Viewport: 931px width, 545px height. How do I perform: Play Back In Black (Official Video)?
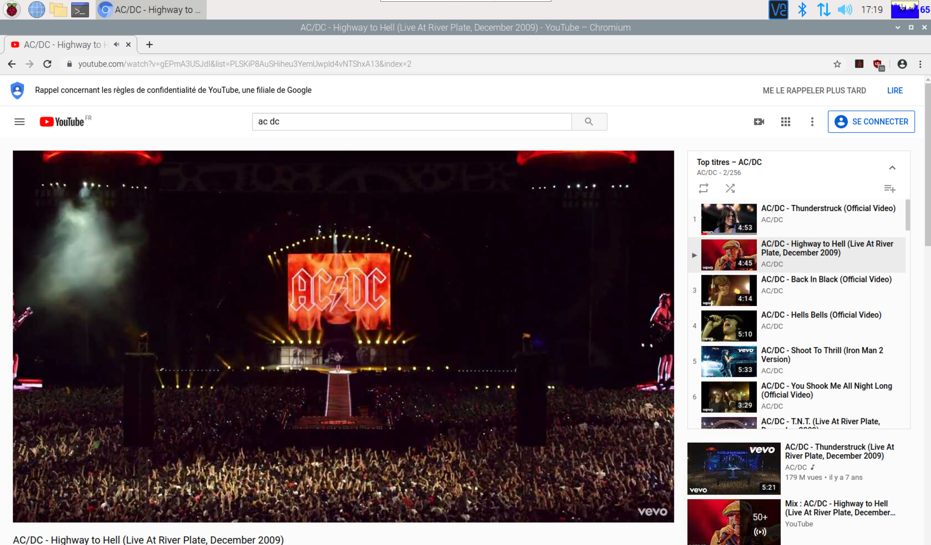click(x=826, y=279)
